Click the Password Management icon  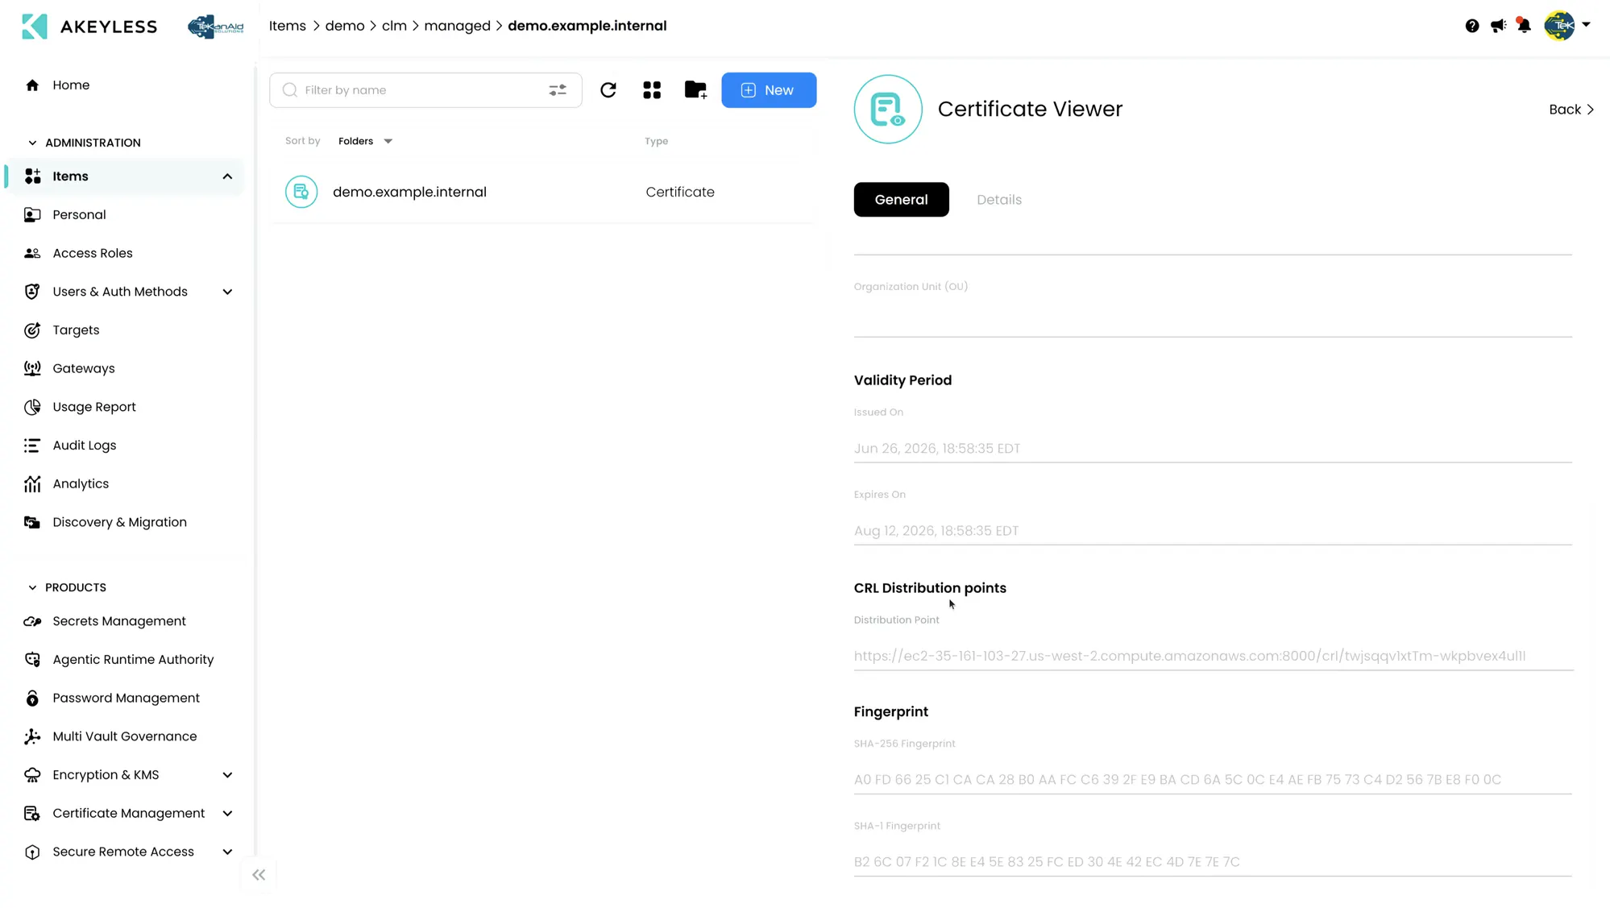point(32,699)
